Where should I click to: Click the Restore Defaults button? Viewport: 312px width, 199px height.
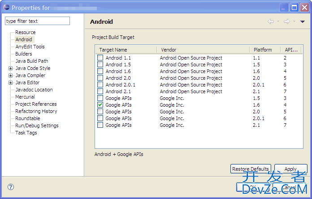coord(251,169)
